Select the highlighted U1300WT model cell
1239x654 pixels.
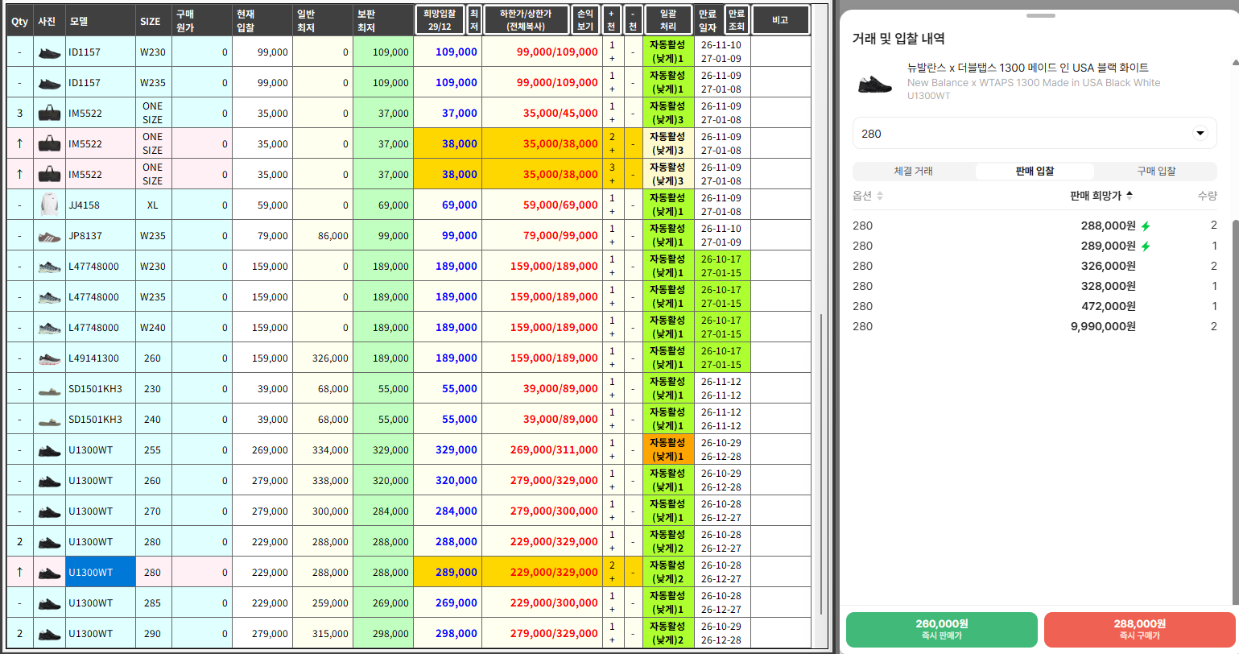coord(101,573)
